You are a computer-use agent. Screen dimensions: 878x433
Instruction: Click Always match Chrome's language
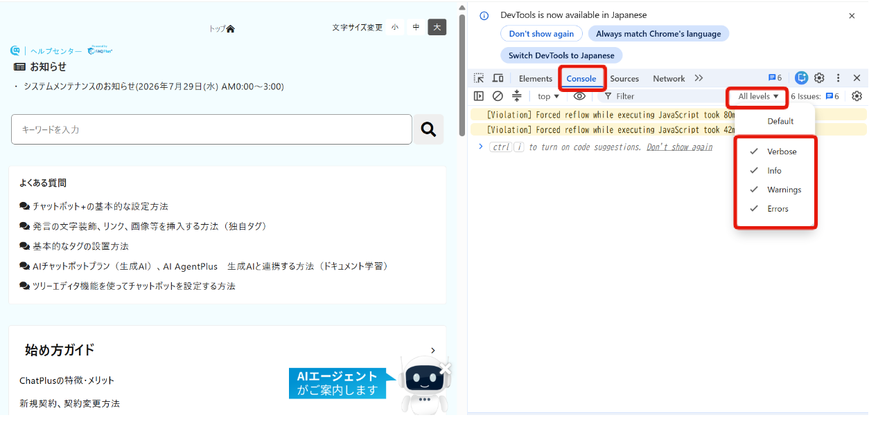coord(658,34)
